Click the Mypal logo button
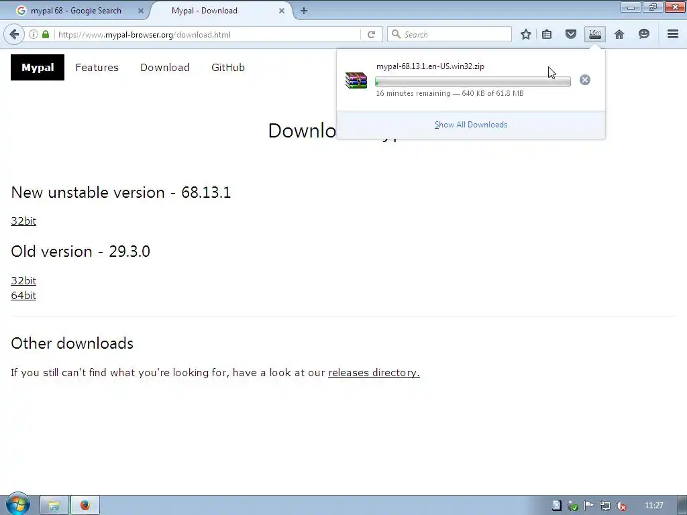This screenshot has height=515, width=687. tap(38, 68)
